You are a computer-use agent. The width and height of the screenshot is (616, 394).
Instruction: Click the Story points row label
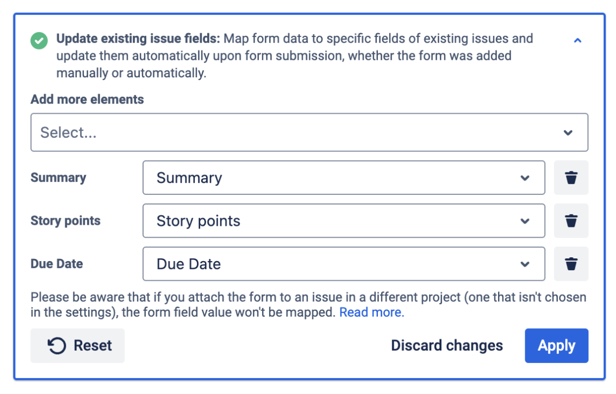click(65, 221)
